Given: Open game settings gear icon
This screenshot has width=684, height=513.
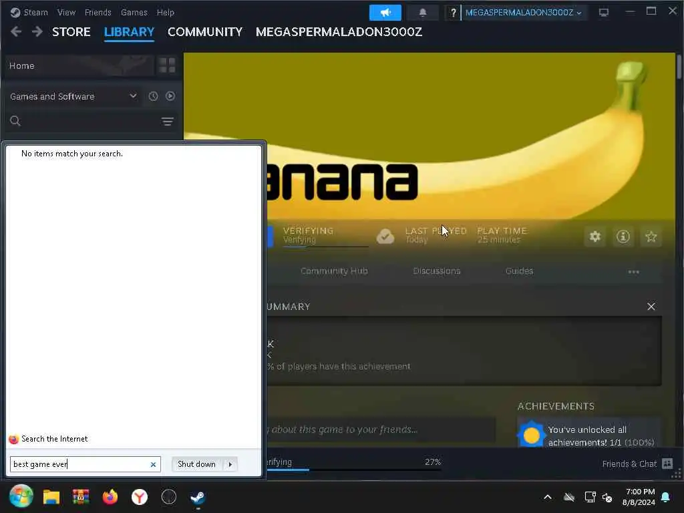Looking at the screenshot, I should 595,236.
